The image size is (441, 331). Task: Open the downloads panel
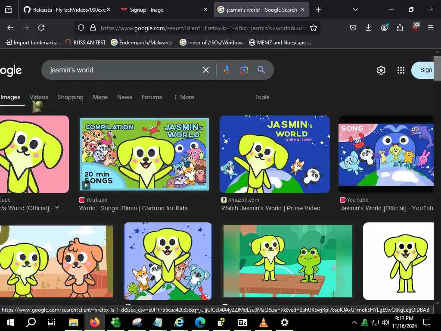click(369, 28)
